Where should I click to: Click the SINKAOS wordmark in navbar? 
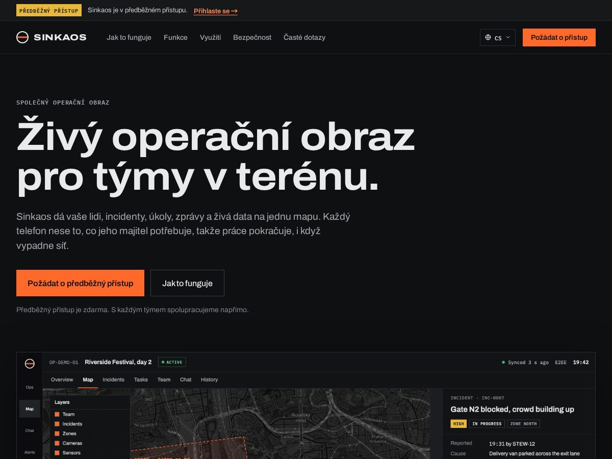coord(60,37)
